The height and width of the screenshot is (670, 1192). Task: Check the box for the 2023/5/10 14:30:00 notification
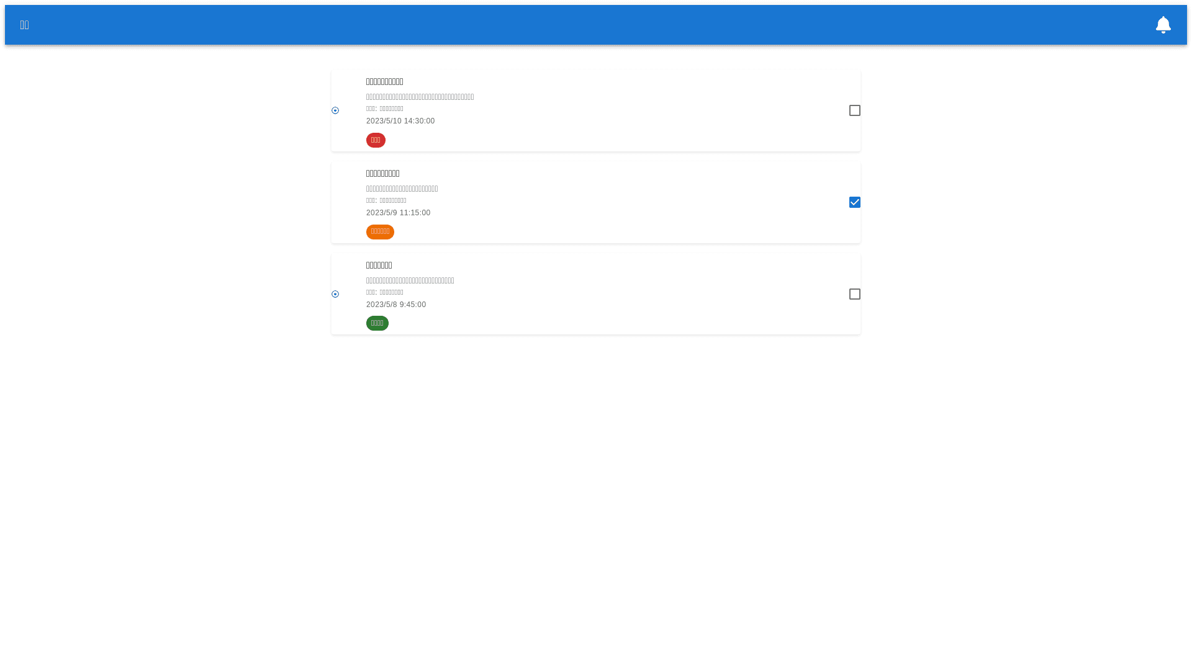click(854, 110)
